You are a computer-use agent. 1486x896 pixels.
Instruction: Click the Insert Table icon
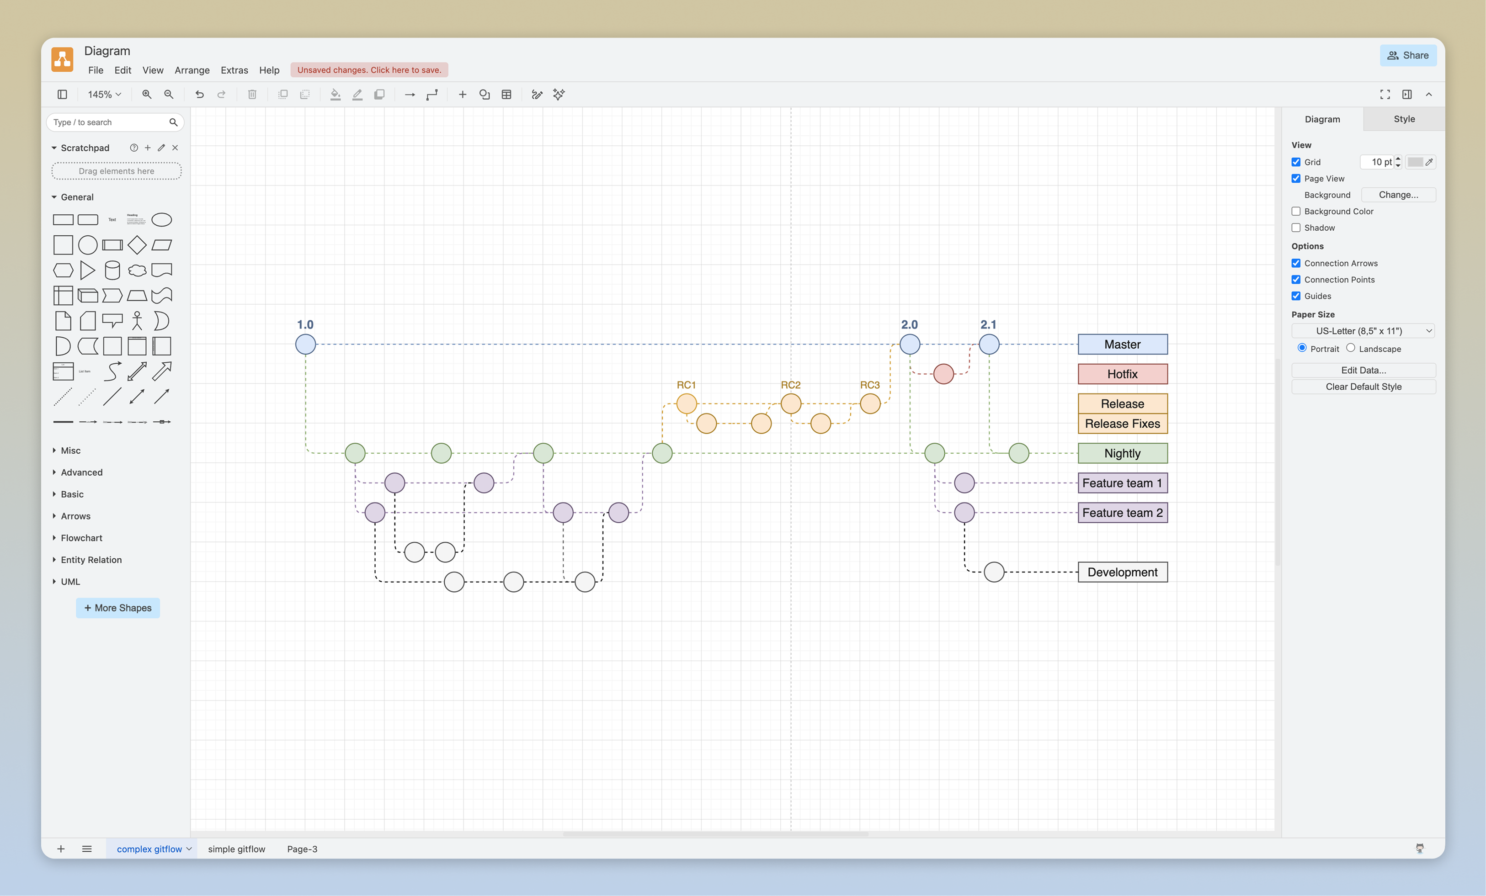point(506,95)
